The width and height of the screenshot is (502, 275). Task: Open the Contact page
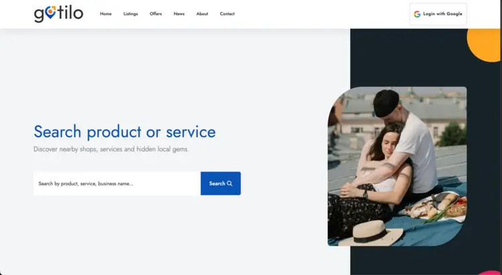(227, 14)
